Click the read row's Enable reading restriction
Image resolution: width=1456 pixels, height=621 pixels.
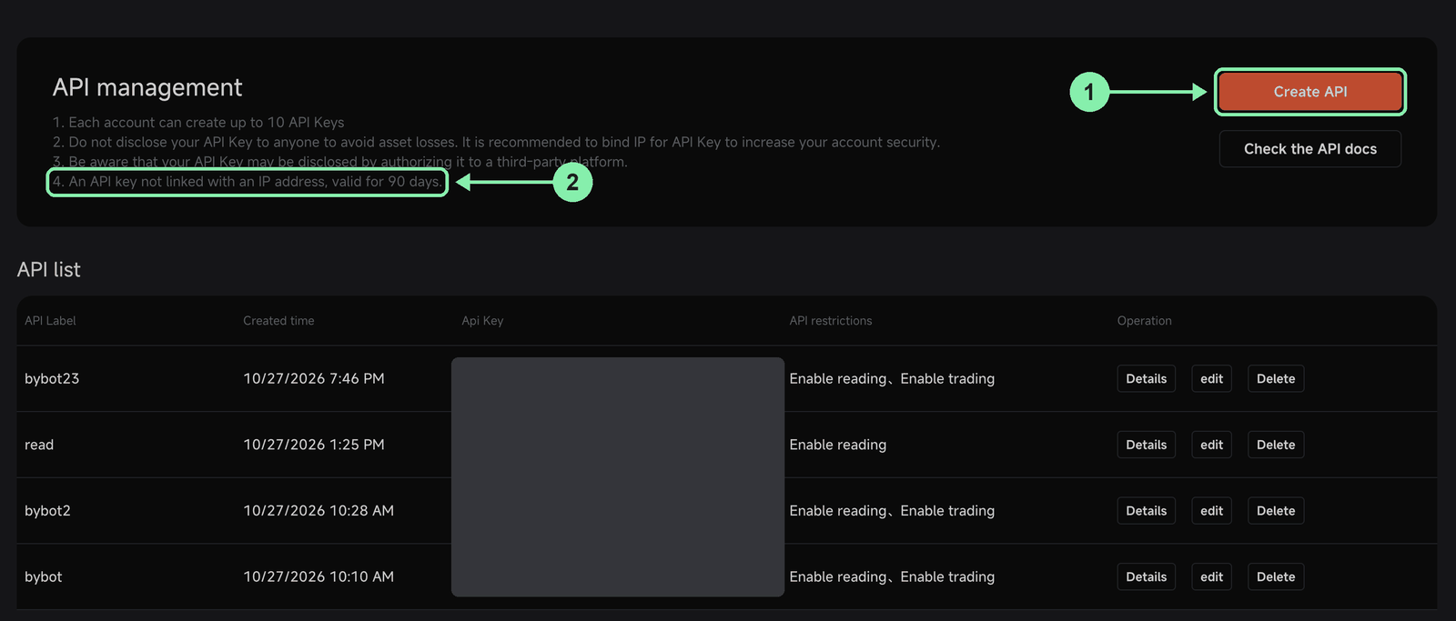click(x=838, y=445)
